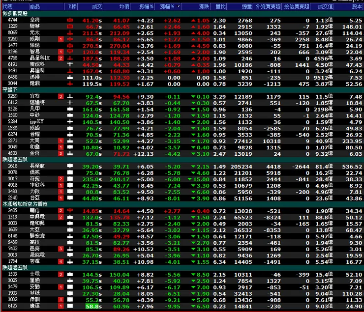Sort by the 總量 column header
Image resolution: width=364 pixels, height=312 pixels.
point(240,7)
